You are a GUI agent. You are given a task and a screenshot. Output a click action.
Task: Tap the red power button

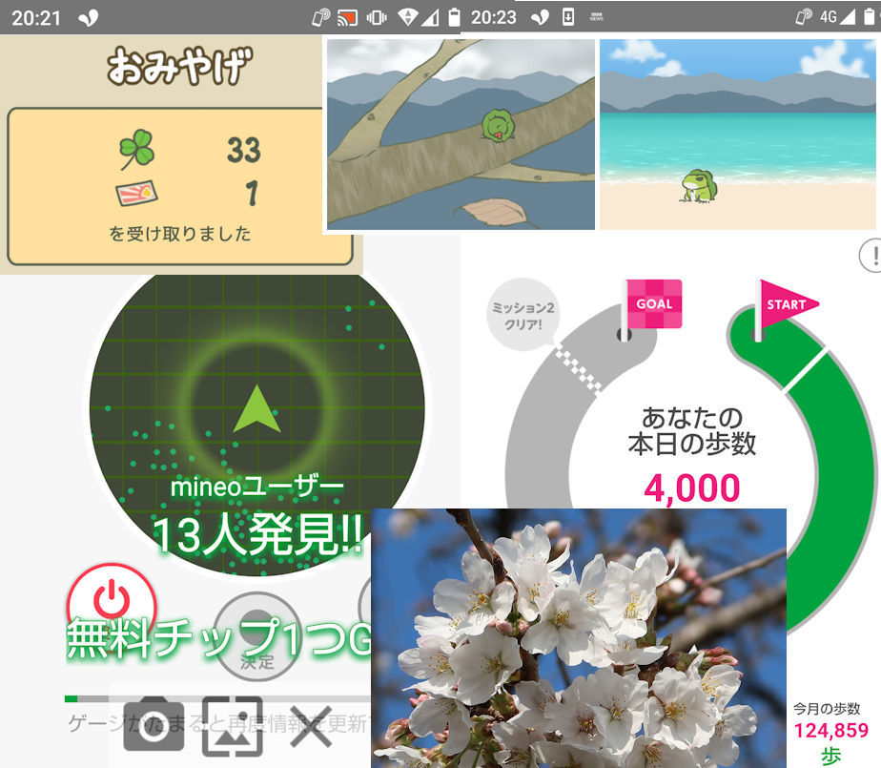coord(112,599)
